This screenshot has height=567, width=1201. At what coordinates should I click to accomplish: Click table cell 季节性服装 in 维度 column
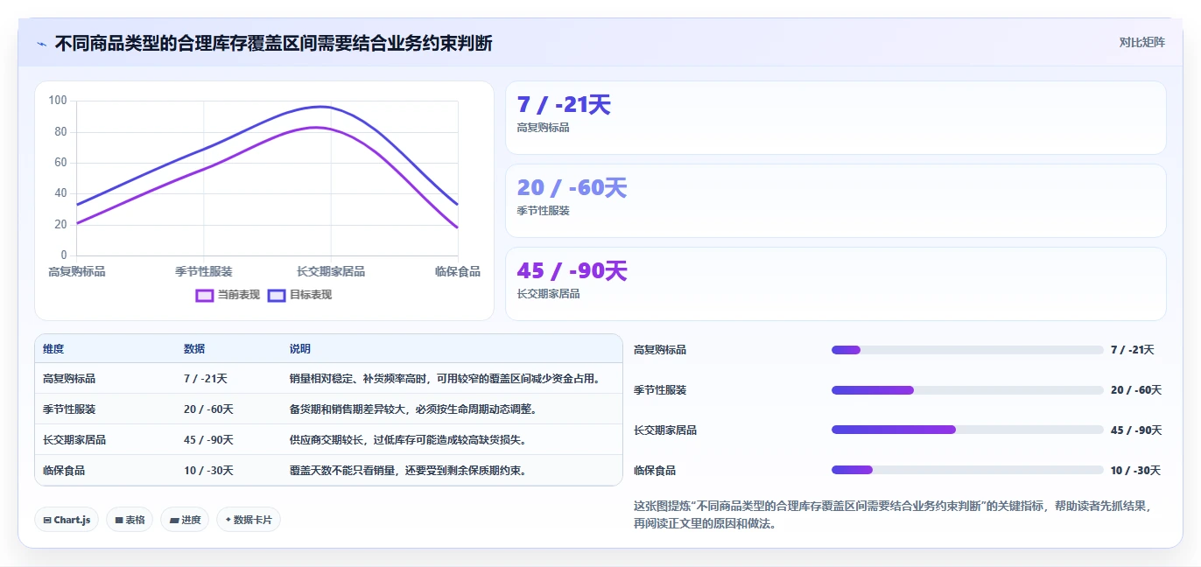[69, 409]
